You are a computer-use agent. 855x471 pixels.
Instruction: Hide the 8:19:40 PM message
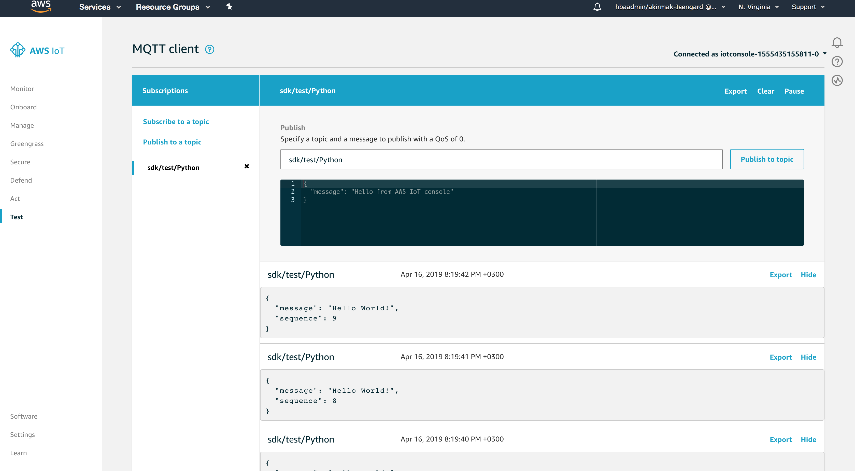(x=808, y=439)
